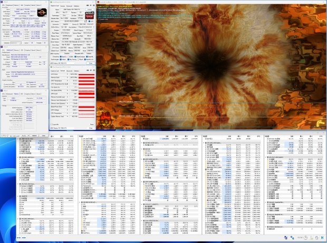This screenshot has height=243, width=327.
Task: Toggle DirectML checkbox in GPU-Z
Action: click(86, 57)
